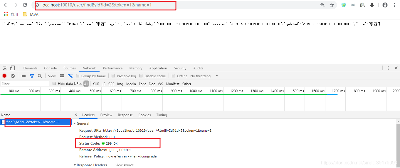Image resolution: width=400 pixels, height=168 pixels.
Task: Enable the Group by frame checkbox
Action: pyautogui.click(x=78, y=76)
